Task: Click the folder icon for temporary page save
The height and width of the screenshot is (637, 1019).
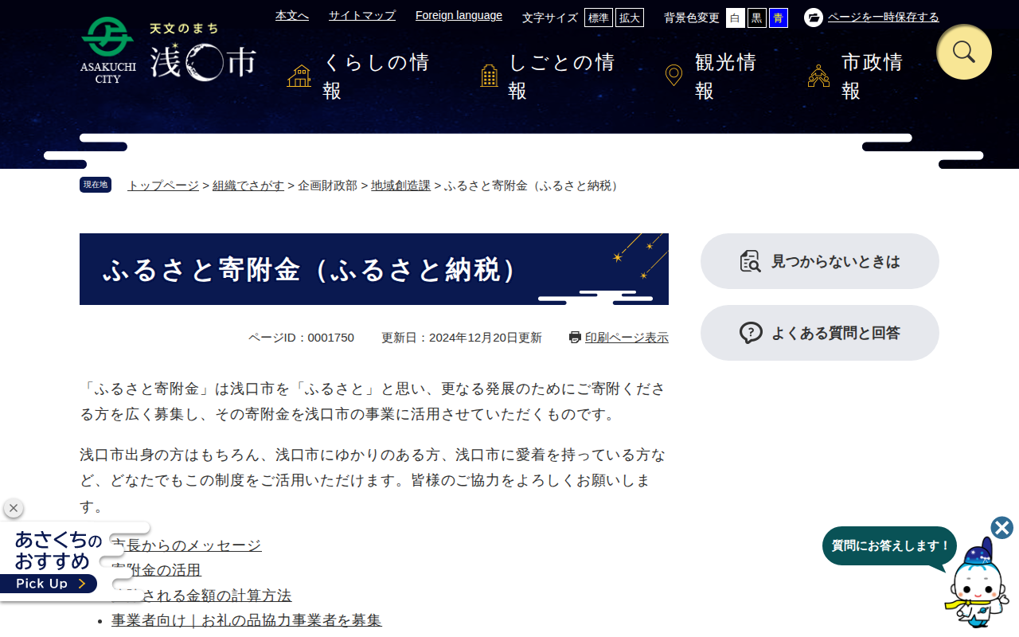Action: pyautogui.click(x=814, y=18)
